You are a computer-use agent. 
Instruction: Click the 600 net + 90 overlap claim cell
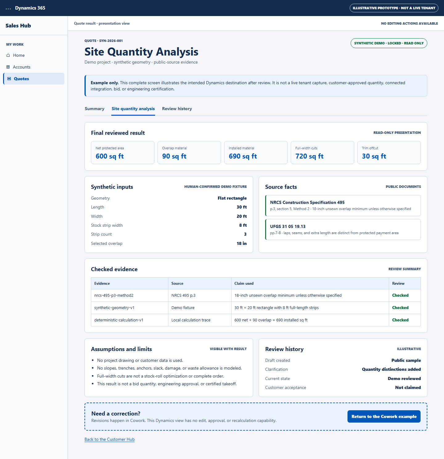coord(310,320)
